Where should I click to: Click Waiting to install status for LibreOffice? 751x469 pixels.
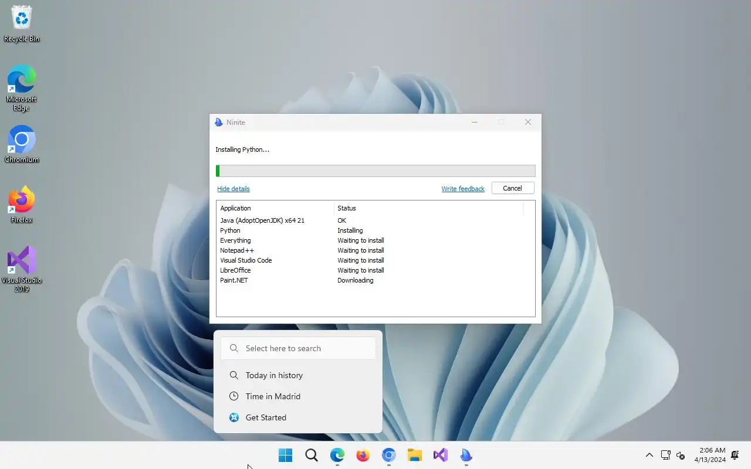pyautogui.click(x=361, y=270)
